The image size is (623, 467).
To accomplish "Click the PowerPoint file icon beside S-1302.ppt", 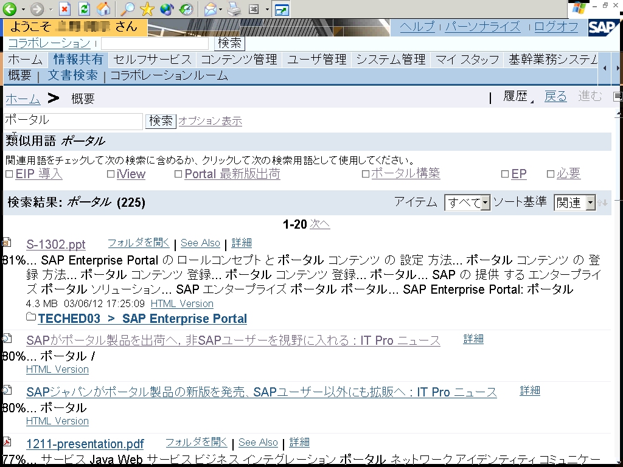I will click(6, 242).
